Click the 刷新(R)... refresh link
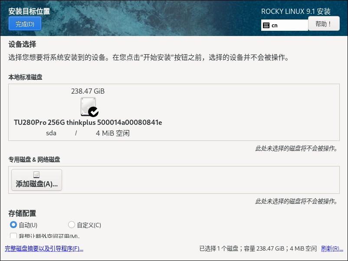Screen dimensions: 348x261 coord(332,248)
